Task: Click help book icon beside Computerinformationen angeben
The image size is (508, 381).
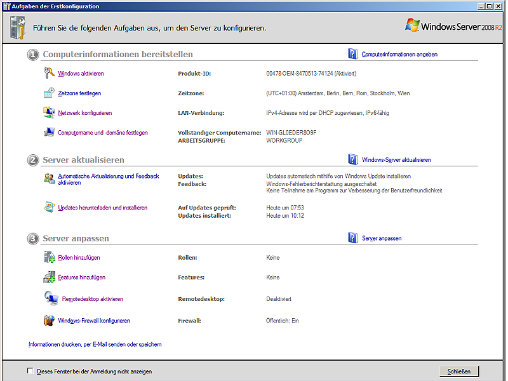Action: point(353,53)
